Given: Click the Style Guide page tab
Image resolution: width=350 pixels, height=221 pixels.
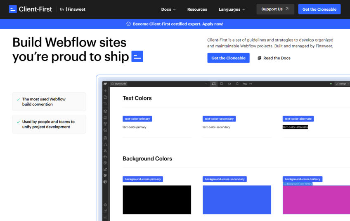Looking at the screenshot, I should [119, 84].
